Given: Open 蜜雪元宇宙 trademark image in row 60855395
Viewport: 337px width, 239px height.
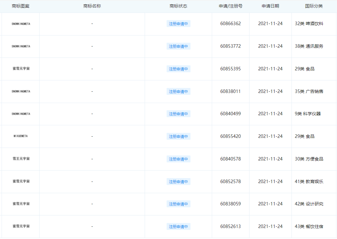Looking at the screenshot, I should point(21,69).
